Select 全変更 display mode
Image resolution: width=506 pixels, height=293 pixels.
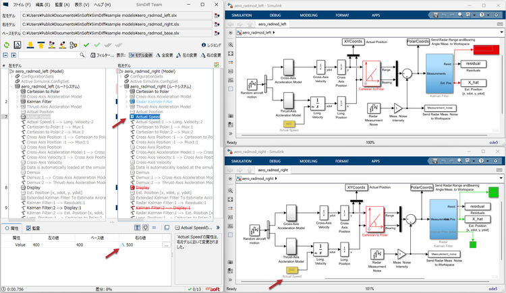pos(165,55)
